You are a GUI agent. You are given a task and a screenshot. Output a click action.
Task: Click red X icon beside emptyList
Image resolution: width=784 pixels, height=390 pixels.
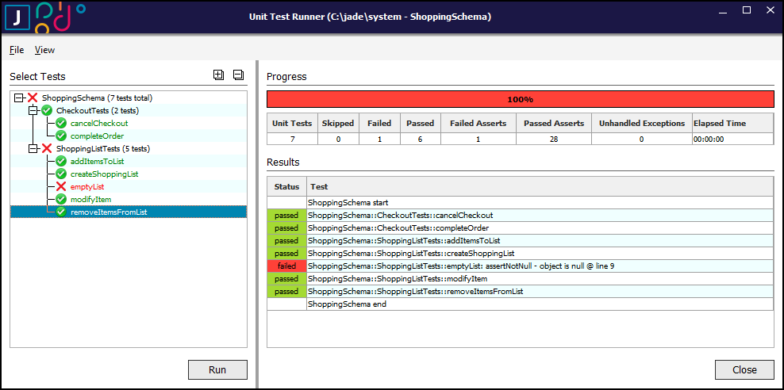(x=61, y=186)
